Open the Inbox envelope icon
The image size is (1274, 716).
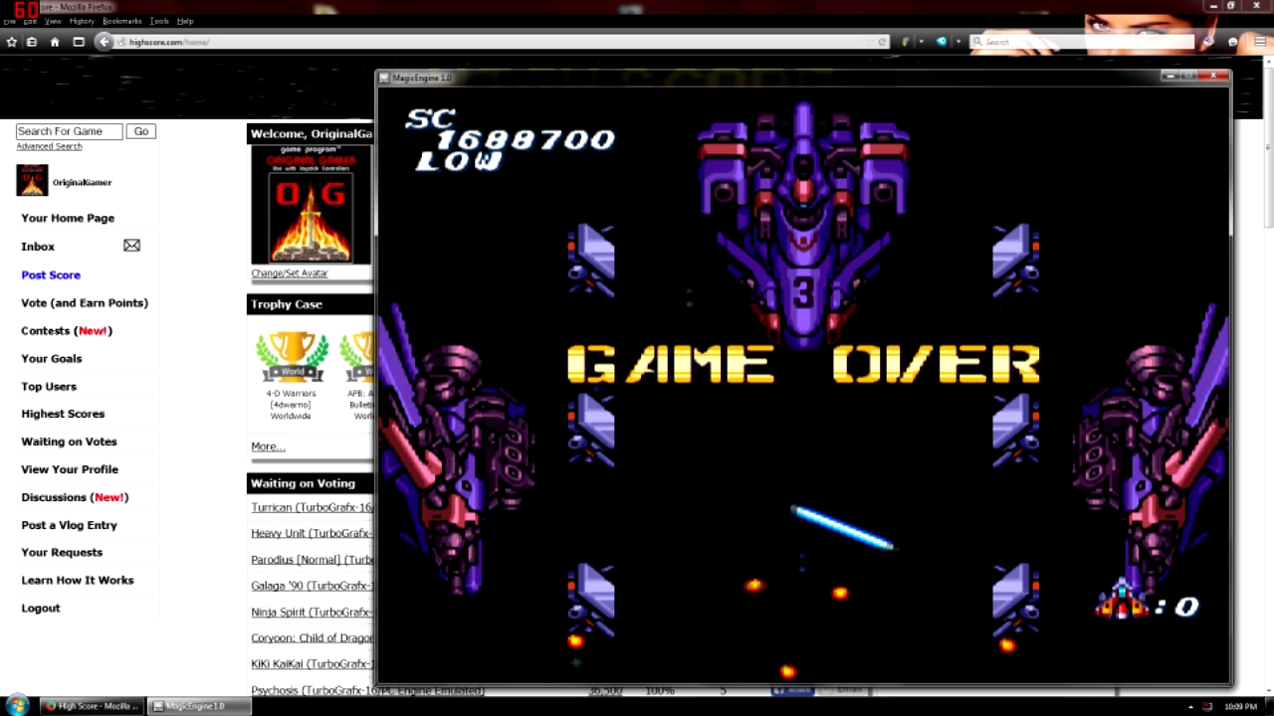(131, 246)
